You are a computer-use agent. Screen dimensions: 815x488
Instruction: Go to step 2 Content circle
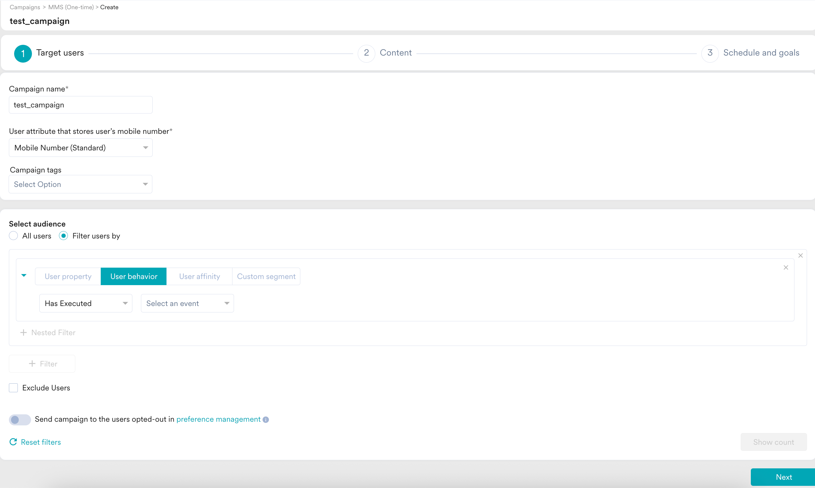(x=366, y=53)
